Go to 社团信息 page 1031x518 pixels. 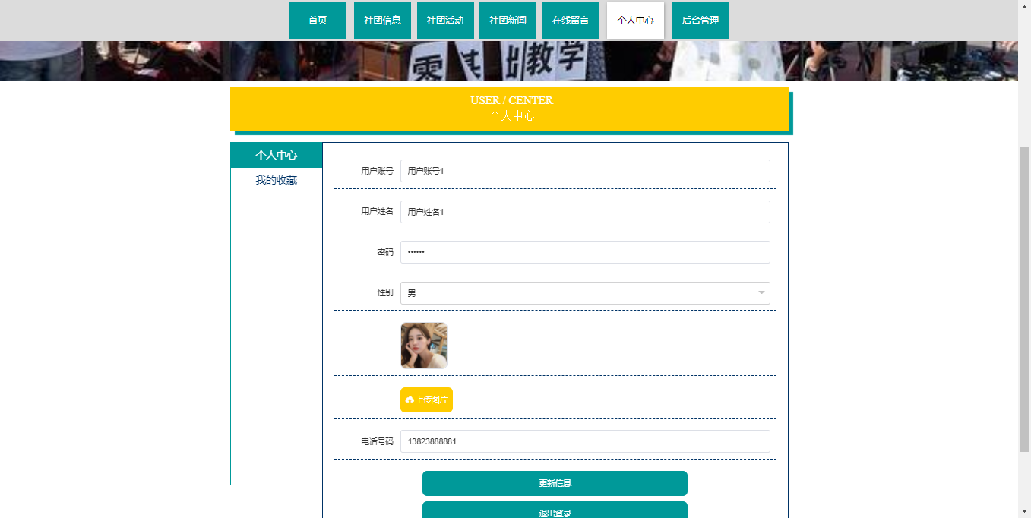(382, 21)
